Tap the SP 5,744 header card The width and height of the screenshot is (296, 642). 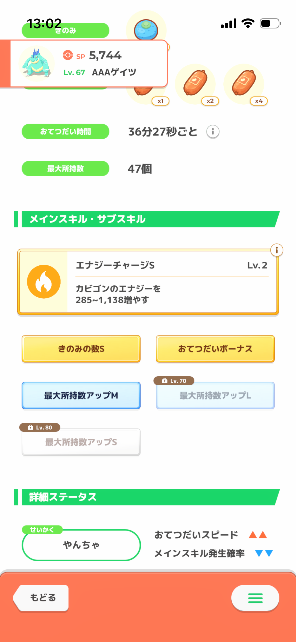pyautogui.click(x=89, y=64)
